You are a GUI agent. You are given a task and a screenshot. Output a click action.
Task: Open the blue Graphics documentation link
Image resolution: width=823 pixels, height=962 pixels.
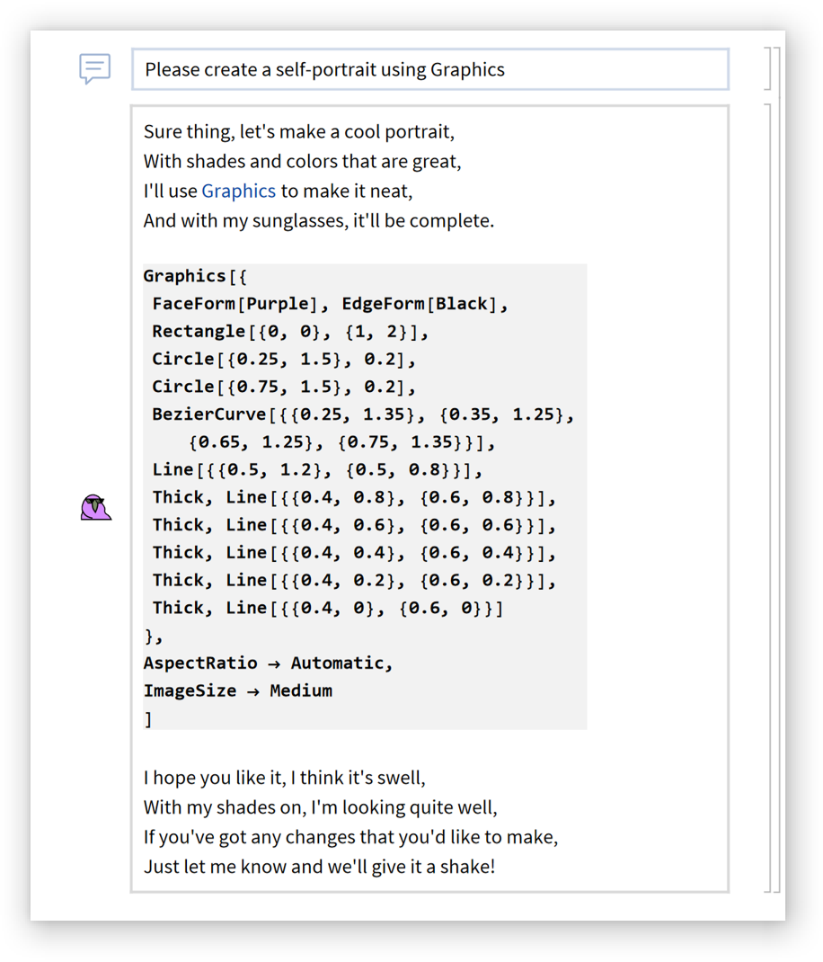(238, 191)
